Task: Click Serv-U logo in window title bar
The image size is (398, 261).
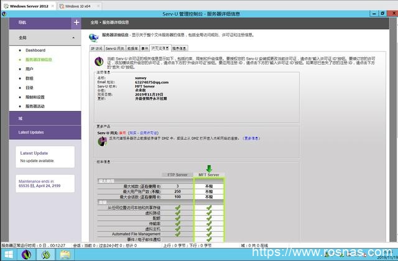Action: pyautogui.click(x=4, y=14)
